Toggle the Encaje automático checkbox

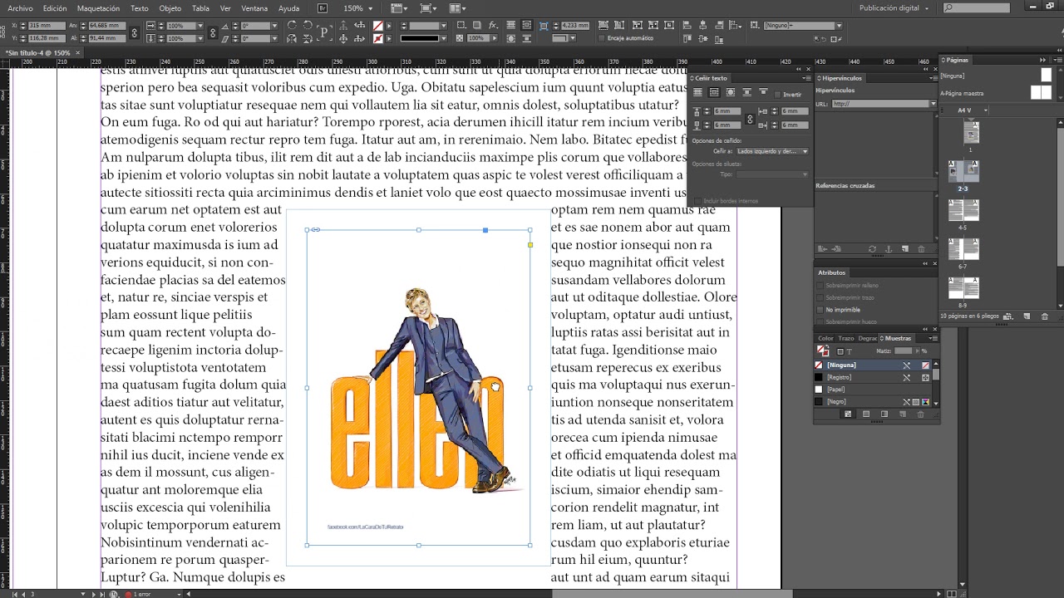point(601,38)
